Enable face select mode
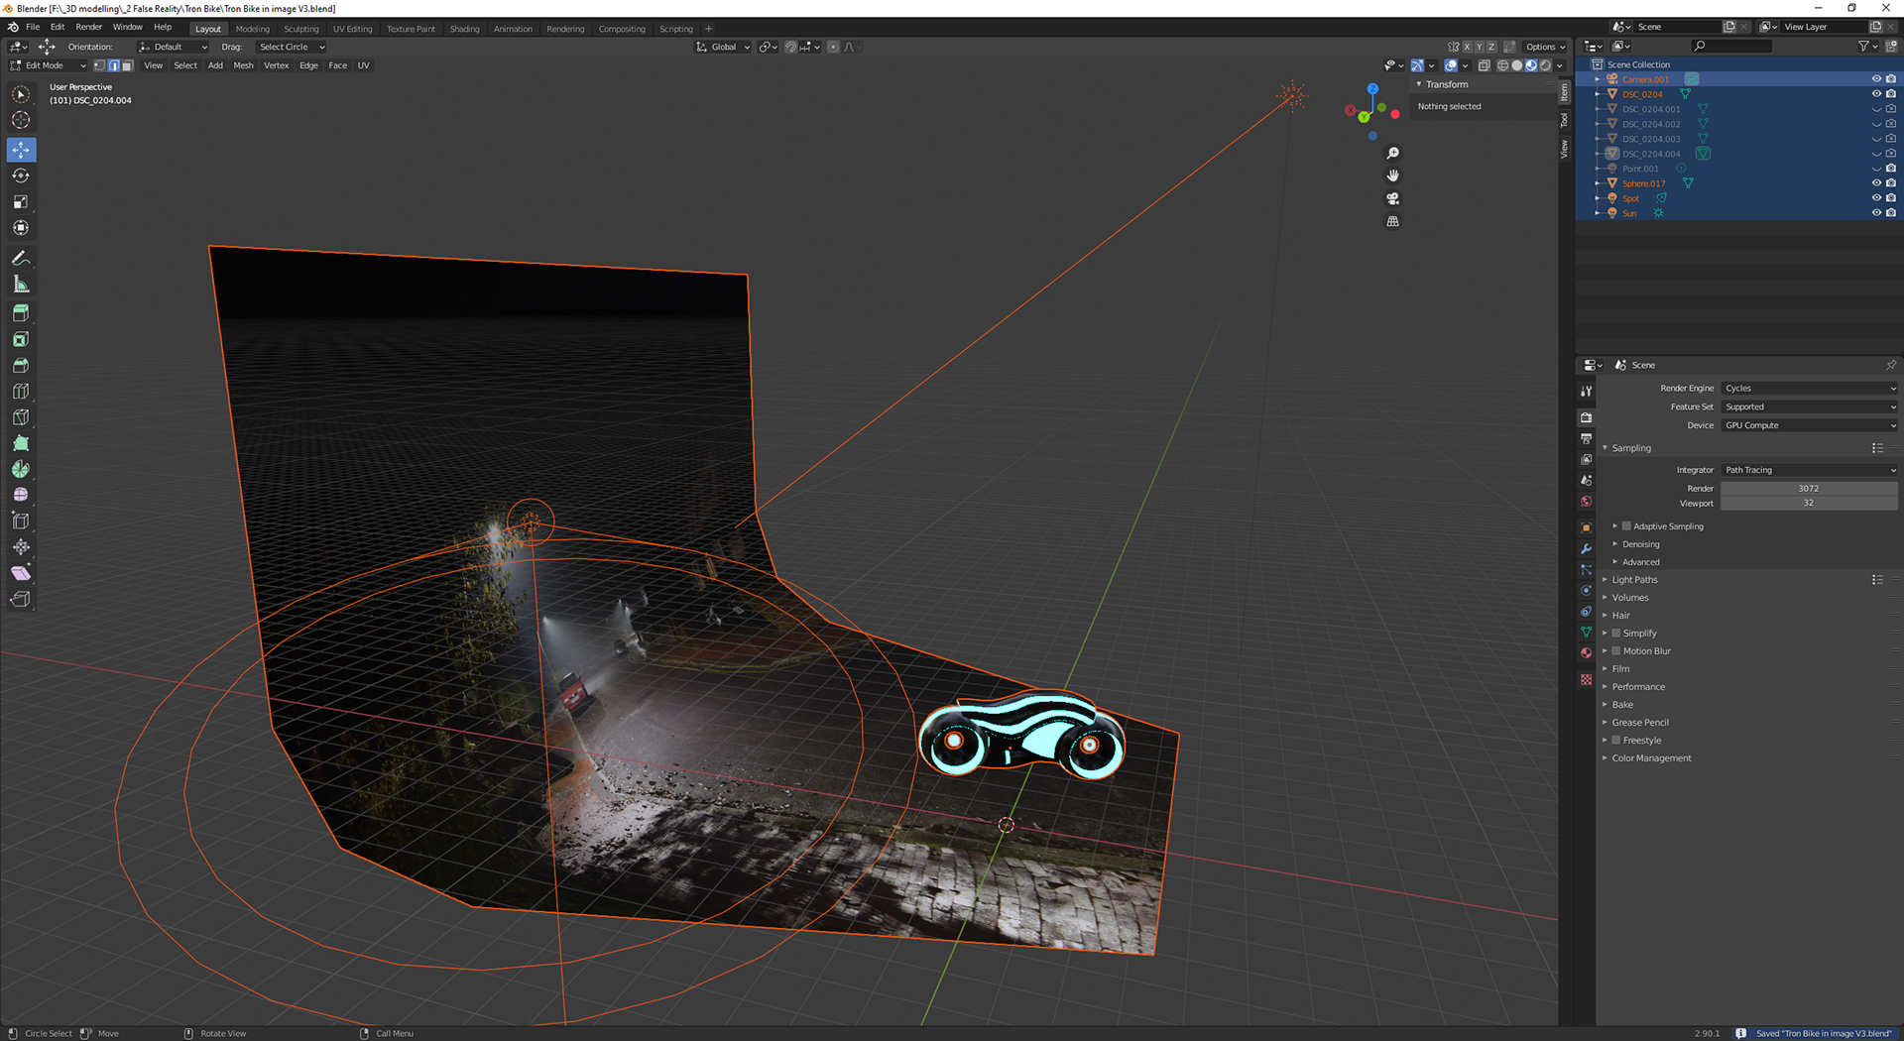Image resolution: width=1904 pixels, height=1041 pixels. (127, 65)
